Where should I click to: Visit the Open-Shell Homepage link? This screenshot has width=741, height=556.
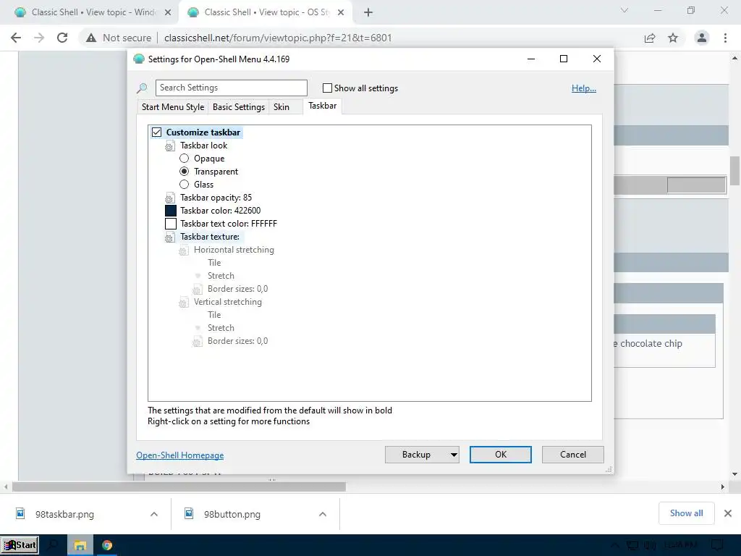pyautogui.click(x=180, y=455)
